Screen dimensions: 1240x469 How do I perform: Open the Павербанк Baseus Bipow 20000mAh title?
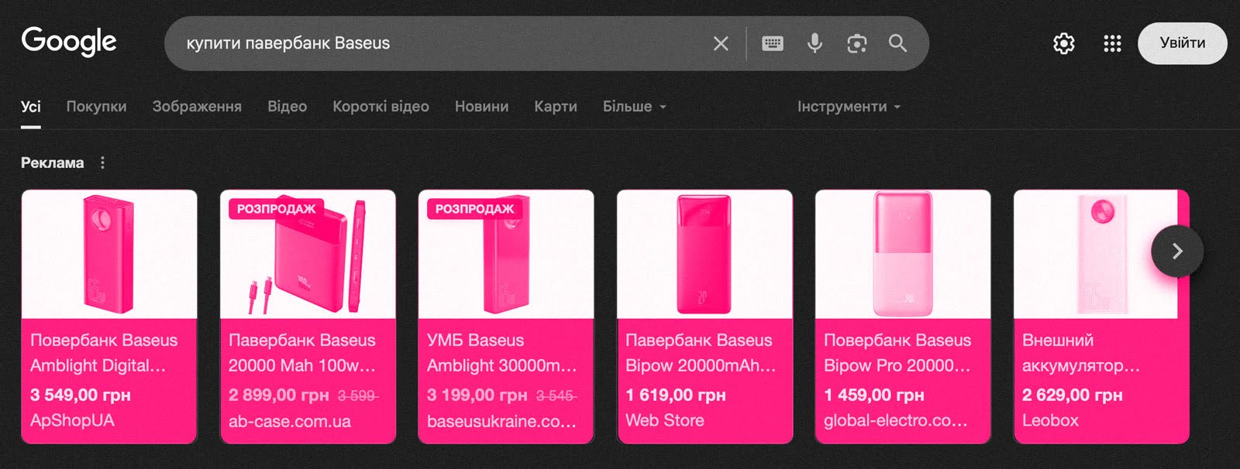coord(701,353)
